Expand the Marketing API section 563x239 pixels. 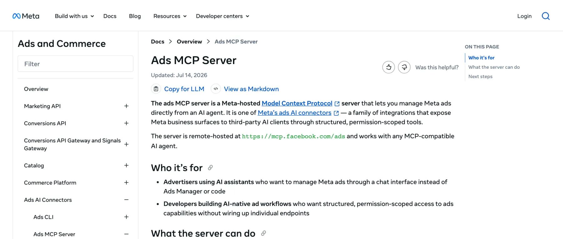pos(126,106)
